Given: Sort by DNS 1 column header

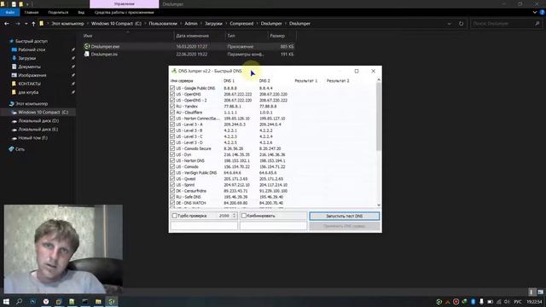Looking at the screenshot, I should coord(229,81).
